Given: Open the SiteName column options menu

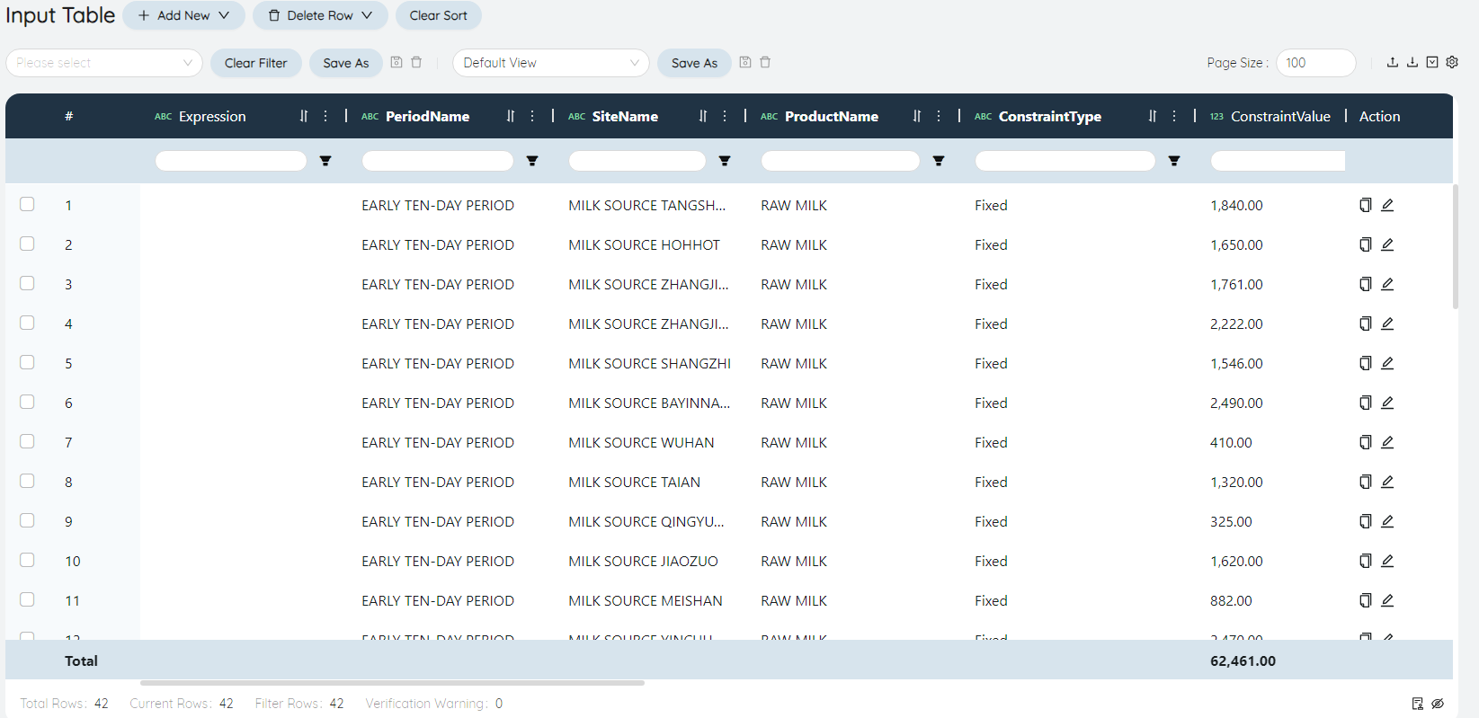Looking at the screenshot, I should 725,116.
